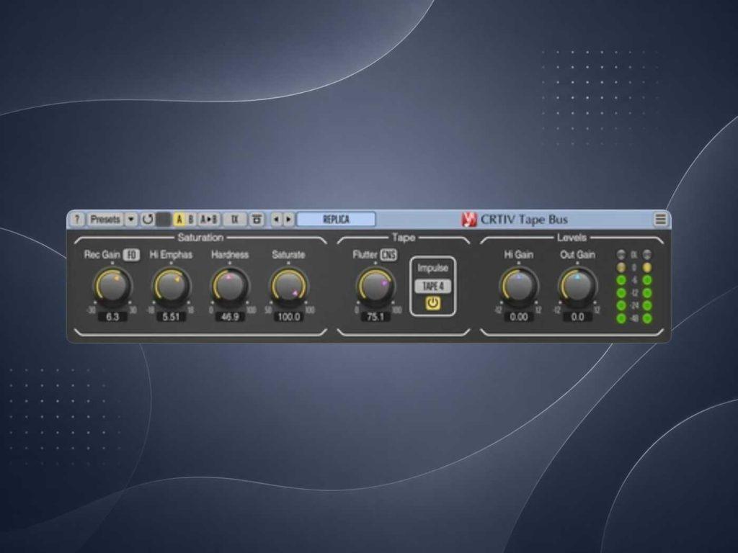The image size is (738, 553).
Task: Copy settings with A▸B button
Action: pyautogui.click(x=209, y=220)
